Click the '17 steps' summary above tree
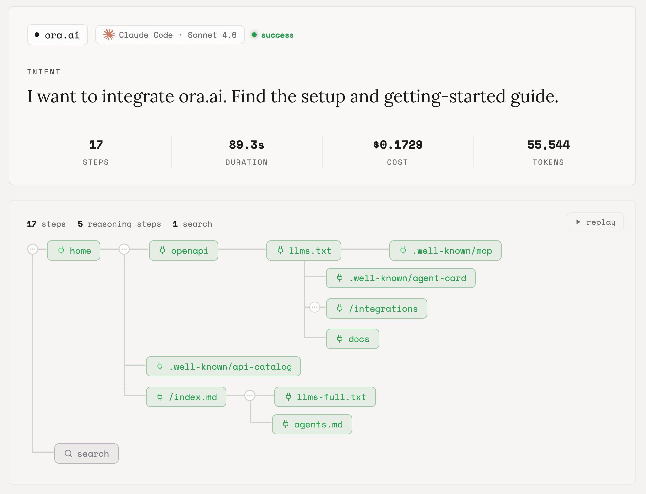Viewport: 646px width, 494px height. tap(46, 224)
